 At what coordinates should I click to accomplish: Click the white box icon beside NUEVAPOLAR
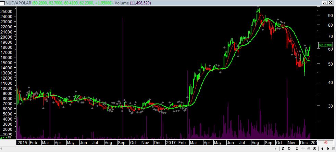tap(3, 3)
